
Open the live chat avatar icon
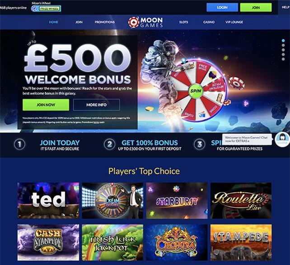point(282,139)
